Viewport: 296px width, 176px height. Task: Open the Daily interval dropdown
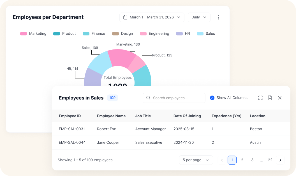199,17
